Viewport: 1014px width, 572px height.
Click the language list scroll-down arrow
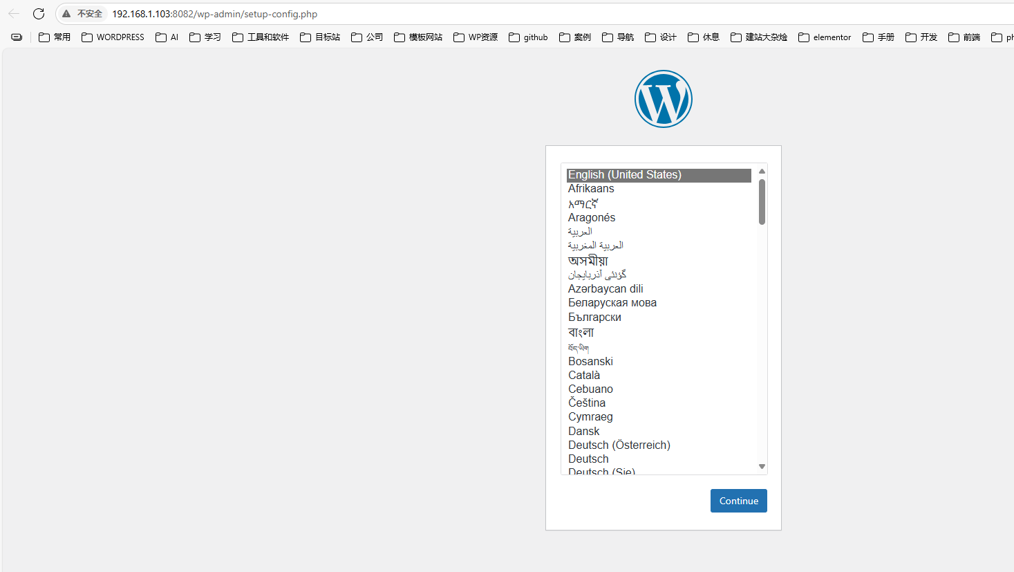click(x=762, y=467)
